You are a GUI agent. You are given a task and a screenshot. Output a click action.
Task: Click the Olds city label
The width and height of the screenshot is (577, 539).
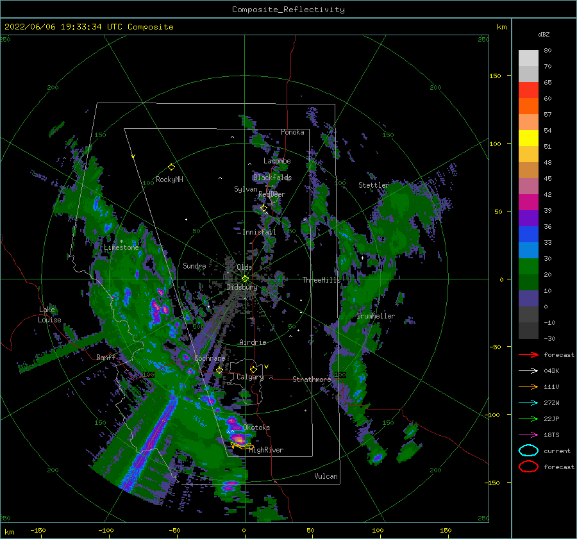point(244,267)
